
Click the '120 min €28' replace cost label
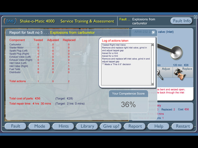click(x=181, y=65)
